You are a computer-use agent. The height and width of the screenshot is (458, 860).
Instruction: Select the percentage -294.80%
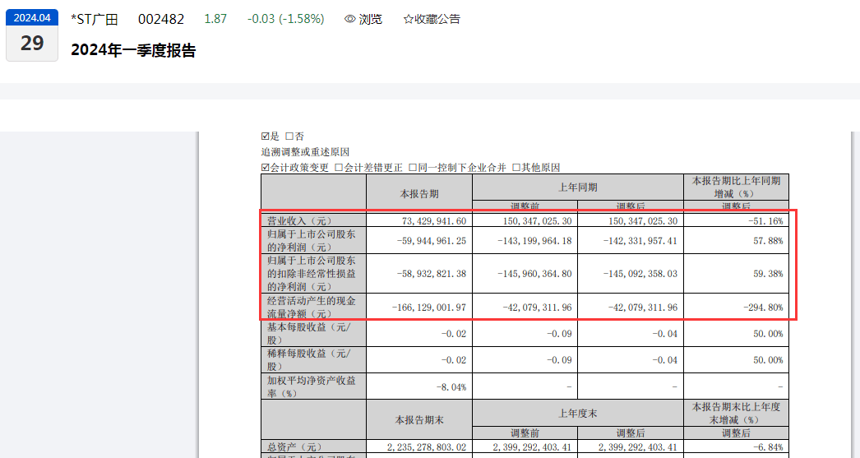(x=763, y=308)
